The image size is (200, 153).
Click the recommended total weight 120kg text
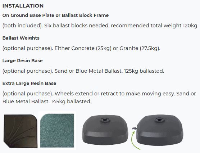tap(155, 26)
